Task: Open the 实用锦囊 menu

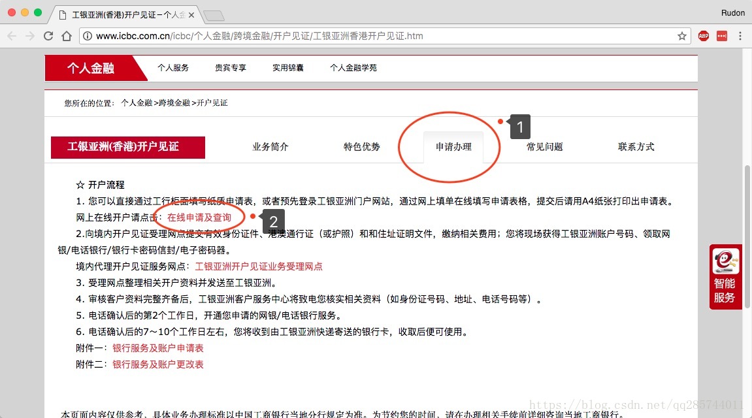Action: [287, 68]
